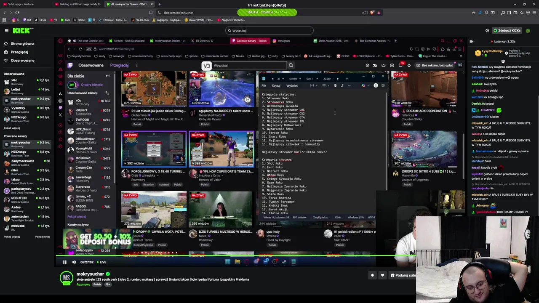
Task: Click the Kick search field Wyszukaj
Action: pos(269,30)
